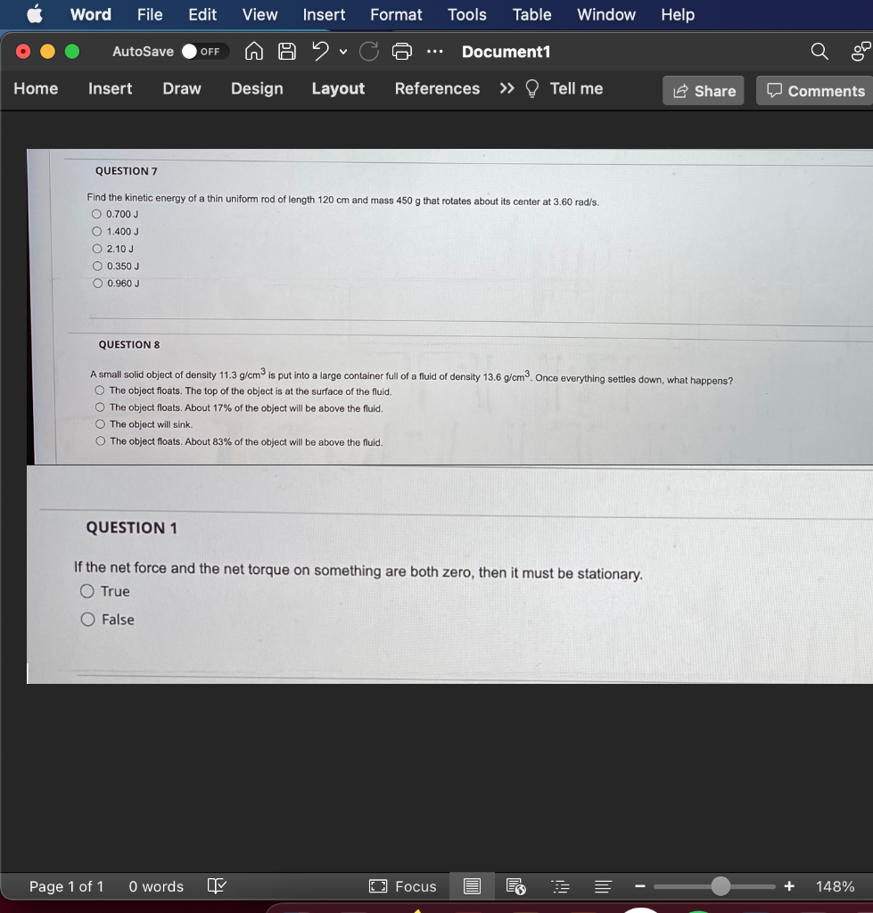This screenshot has width=873, height=913.
Task: Open the Help menu
Action: pyautogui.click(x=678, y=14)
